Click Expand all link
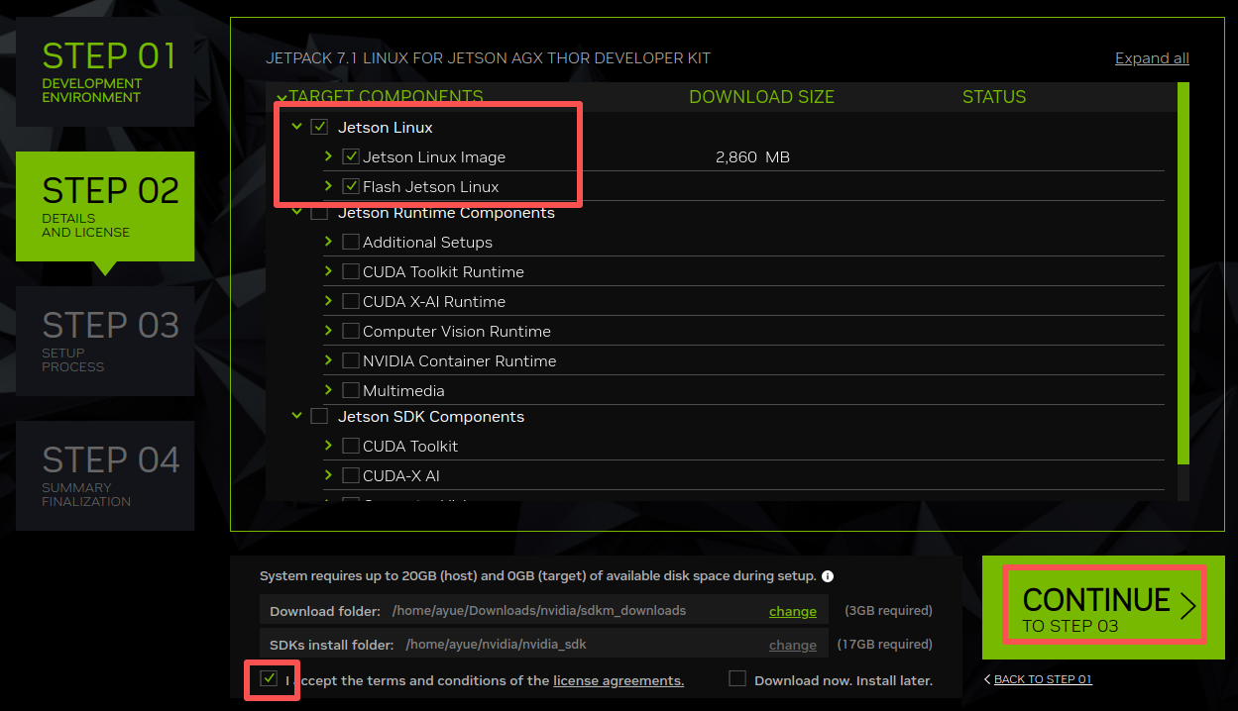Viewport: 1238px width, 711px height. [1152, 58]
